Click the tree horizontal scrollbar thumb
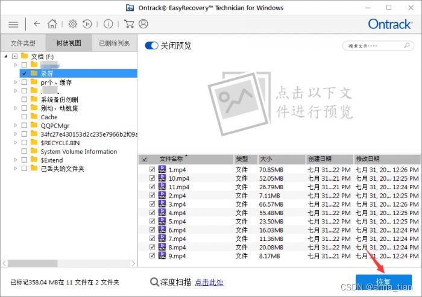 tap(33, 263)
